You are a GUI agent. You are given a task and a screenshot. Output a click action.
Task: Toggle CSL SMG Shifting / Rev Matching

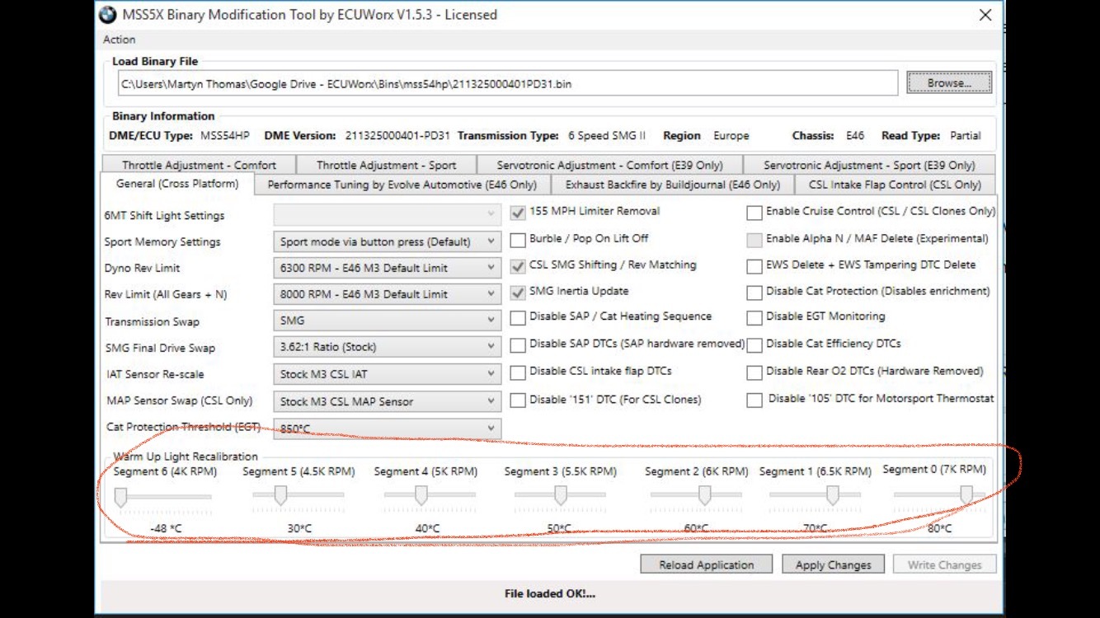tap(518, 266)
